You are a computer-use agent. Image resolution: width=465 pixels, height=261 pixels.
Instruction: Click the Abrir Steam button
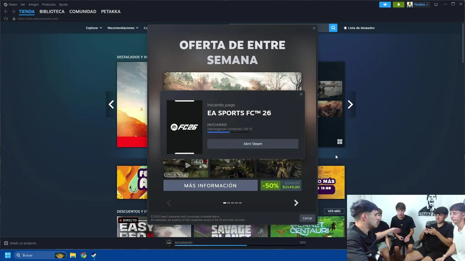pyautogui.click(x=253, y=144)
